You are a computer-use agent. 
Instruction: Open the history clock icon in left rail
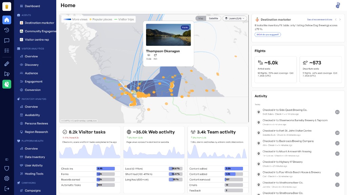pos(7,30)
